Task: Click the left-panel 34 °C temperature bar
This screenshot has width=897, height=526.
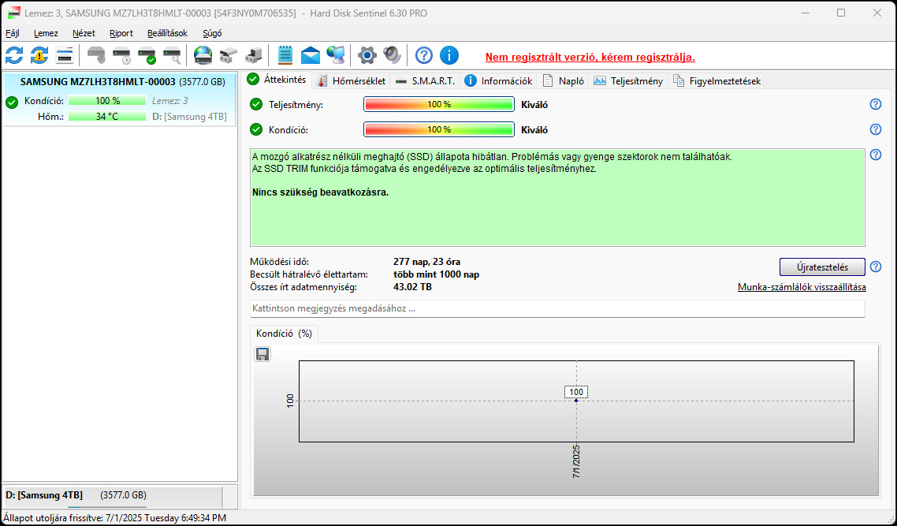Action: click(x=107, y=117)
